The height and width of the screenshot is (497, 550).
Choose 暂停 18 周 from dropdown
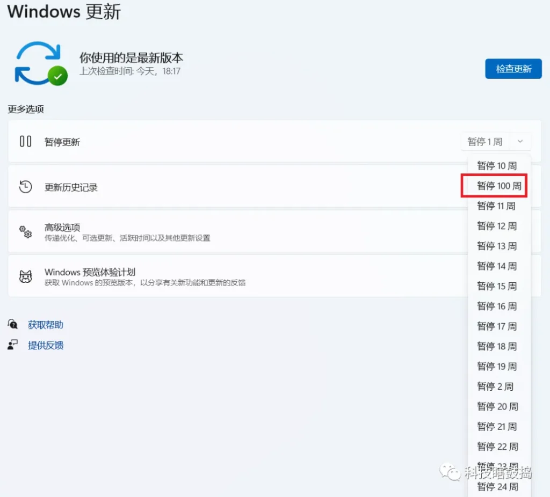click(x=497, y=346)
